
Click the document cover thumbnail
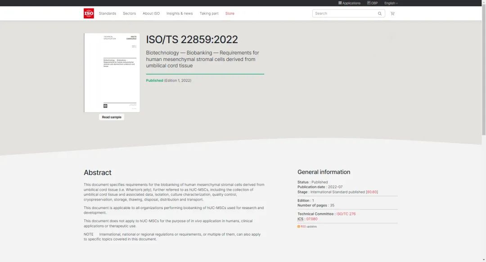(x=112, y=73)
